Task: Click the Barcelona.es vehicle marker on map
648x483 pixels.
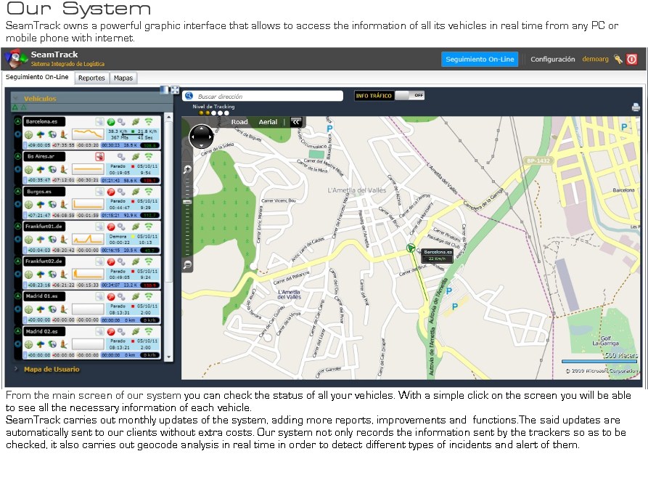Action: point(411,248)
